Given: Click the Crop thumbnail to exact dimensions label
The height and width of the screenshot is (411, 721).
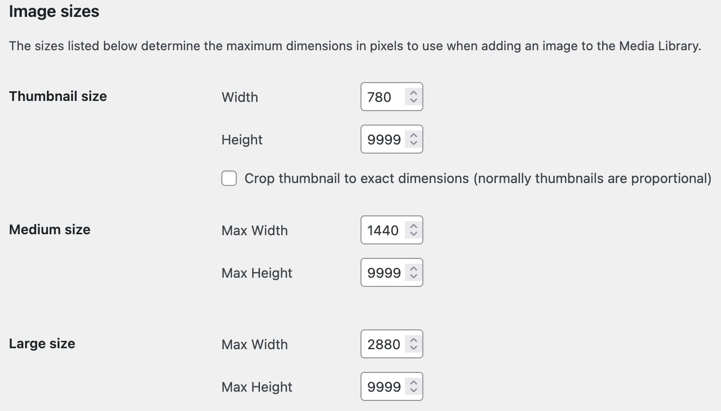Looking at the screenshot, I should pyautogui.click(x=477, y=178).
